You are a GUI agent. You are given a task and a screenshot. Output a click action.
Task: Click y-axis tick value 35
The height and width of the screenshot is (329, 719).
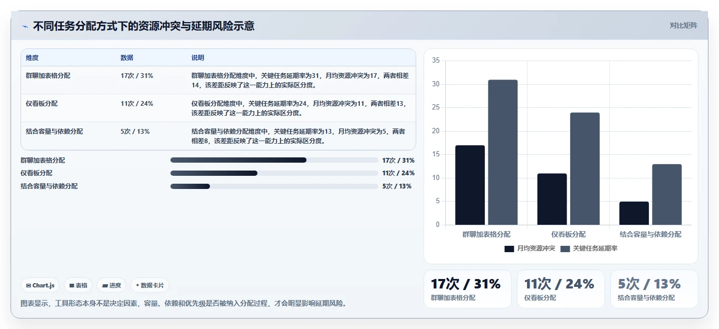[x=436, y=61]
